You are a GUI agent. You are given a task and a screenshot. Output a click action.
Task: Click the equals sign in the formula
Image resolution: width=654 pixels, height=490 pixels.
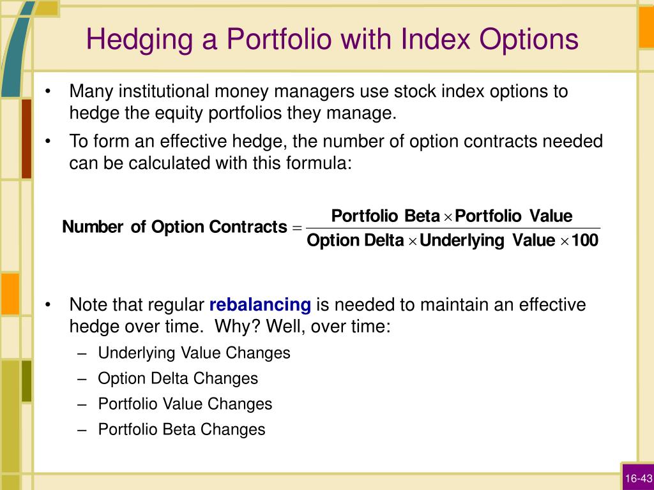pos(296,228)
